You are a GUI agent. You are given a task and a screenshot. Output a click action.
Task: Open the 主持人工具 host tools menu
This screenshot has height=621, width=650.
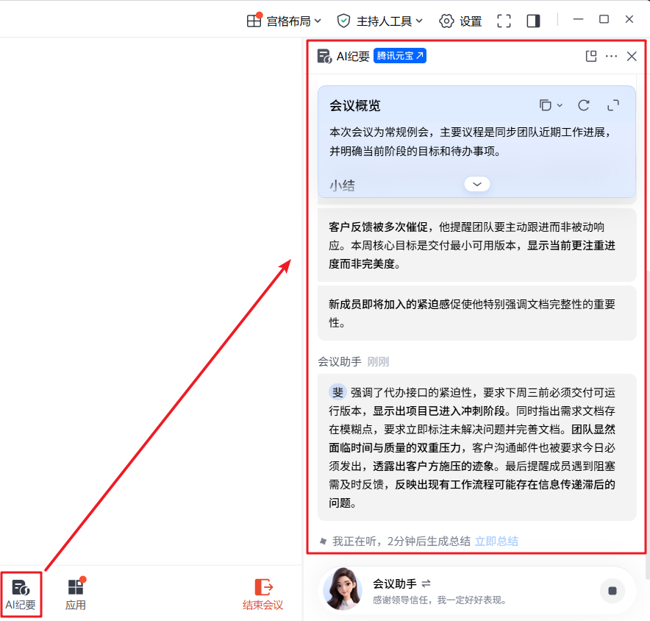379,21
